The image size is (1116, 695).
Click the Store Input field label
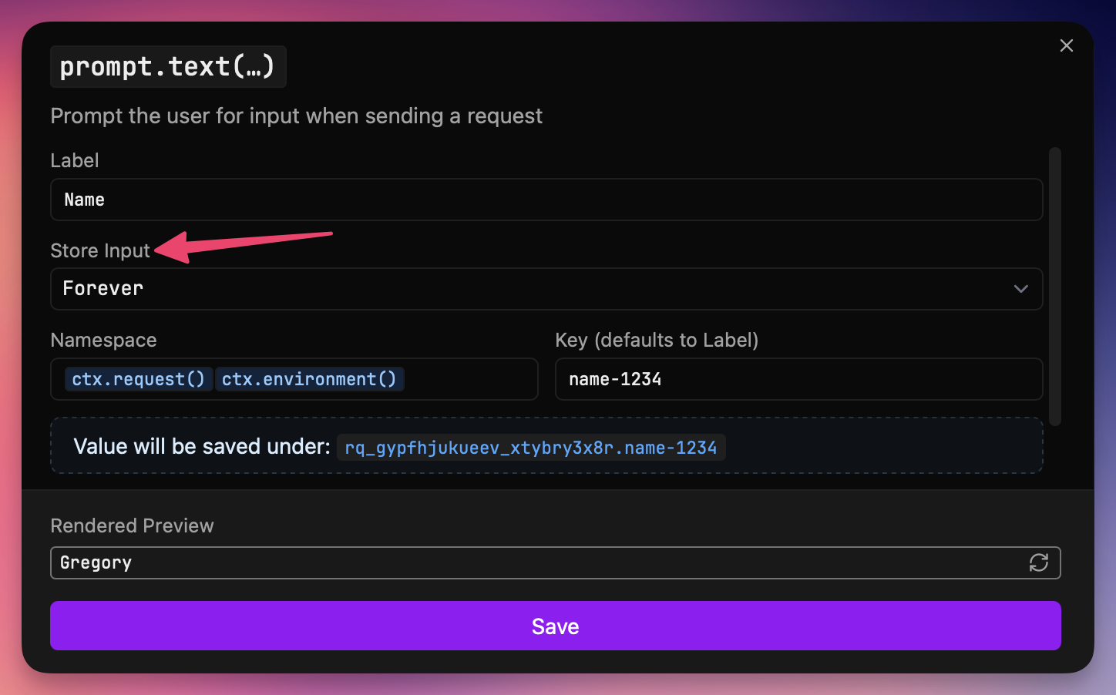coord(100,250)
